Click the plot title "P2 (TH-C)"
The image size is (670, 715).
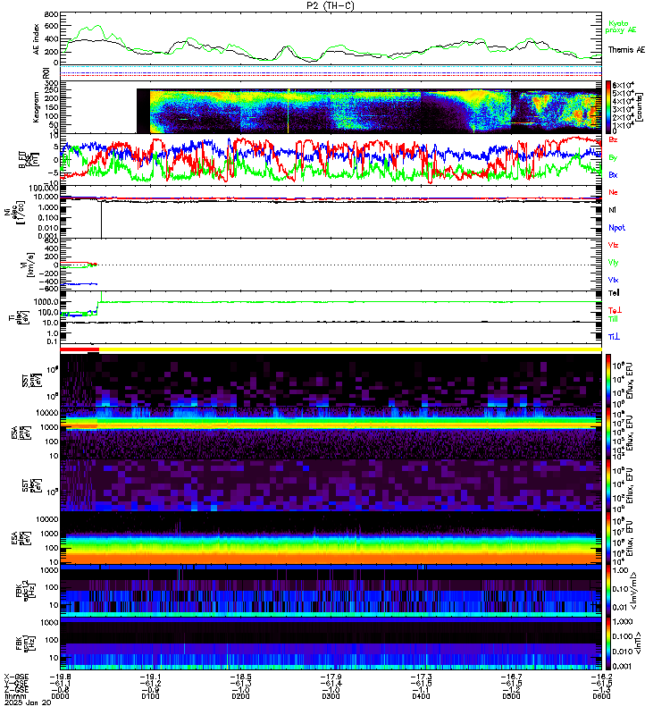coord(331,5)
